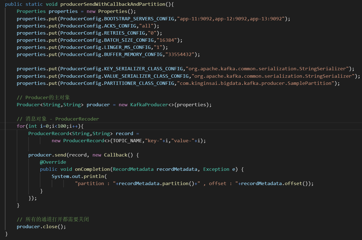Click the comment "// 消息对象 - ProducerRecoder"

coord(58,119)
